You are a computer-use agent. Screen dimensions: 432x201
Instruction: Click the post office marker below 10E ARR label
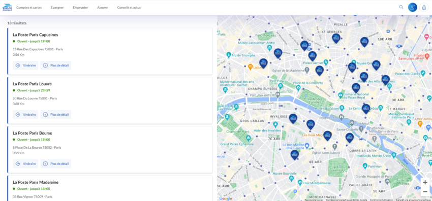point(364,42)
